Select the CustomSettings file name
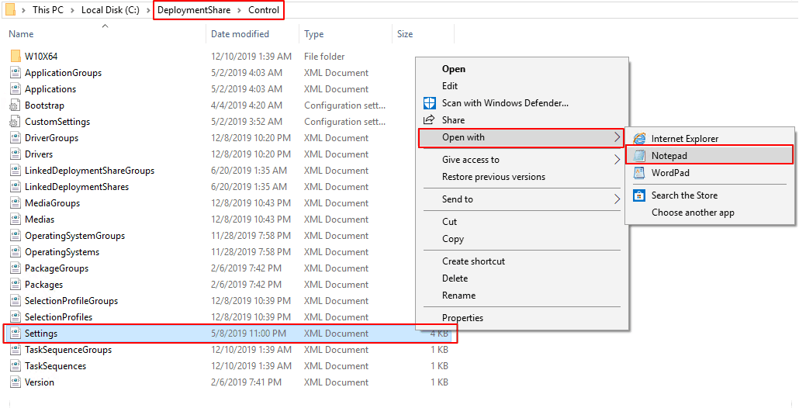 click(x=57, y=122)
